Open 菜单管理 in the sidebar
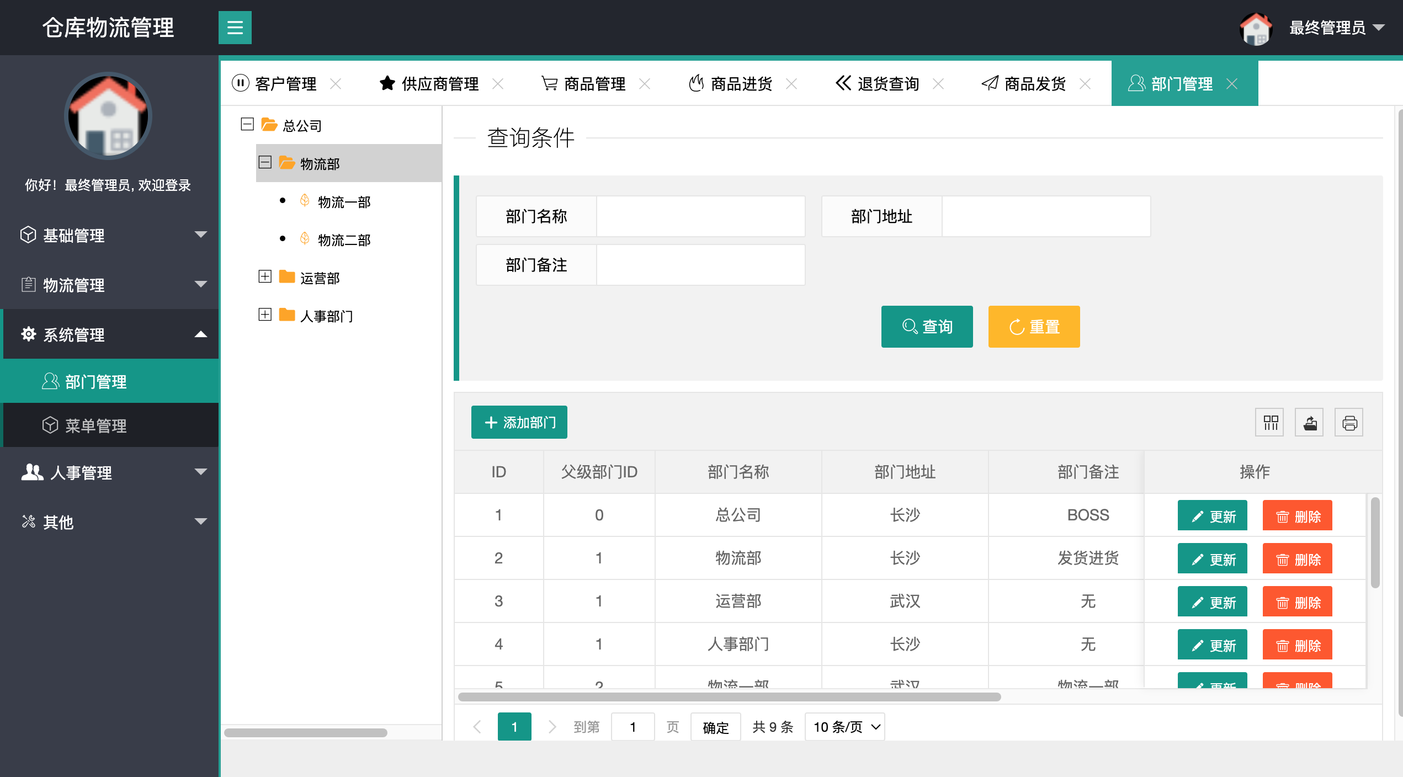Screen dimensions: 1403x777 pyautogui.click(x=110, y=425)
